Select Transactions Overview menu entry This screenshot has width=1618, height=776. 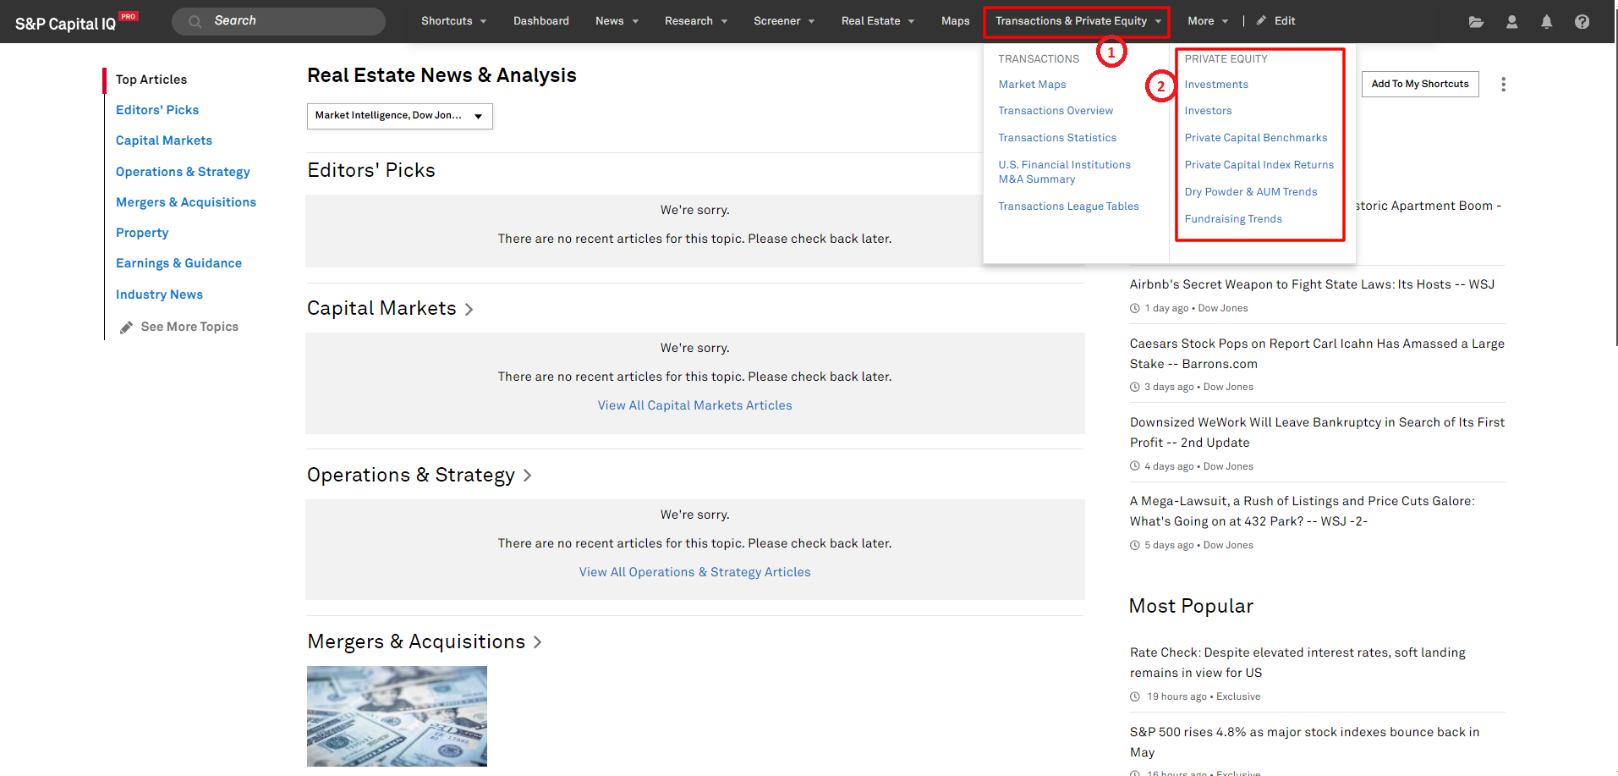coord(1056,111)
